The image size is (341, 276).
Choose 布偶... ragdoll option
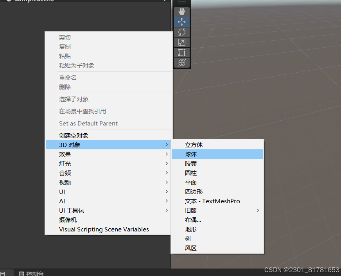217,220
